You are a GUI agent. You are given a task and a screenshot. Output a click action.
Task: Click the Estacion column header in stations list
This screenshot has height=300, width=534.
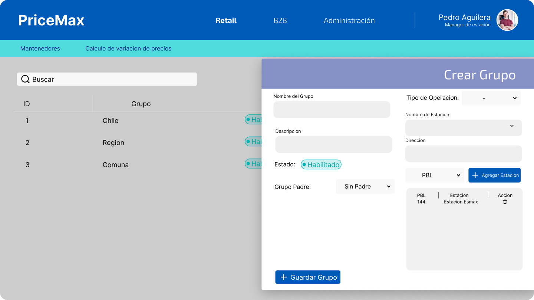[x=459, y=195]
